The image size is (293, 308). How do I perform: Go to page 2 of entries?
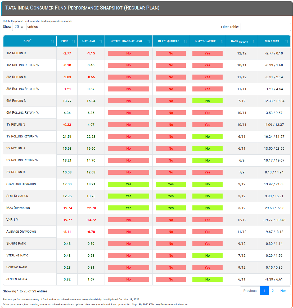[273, 291]
